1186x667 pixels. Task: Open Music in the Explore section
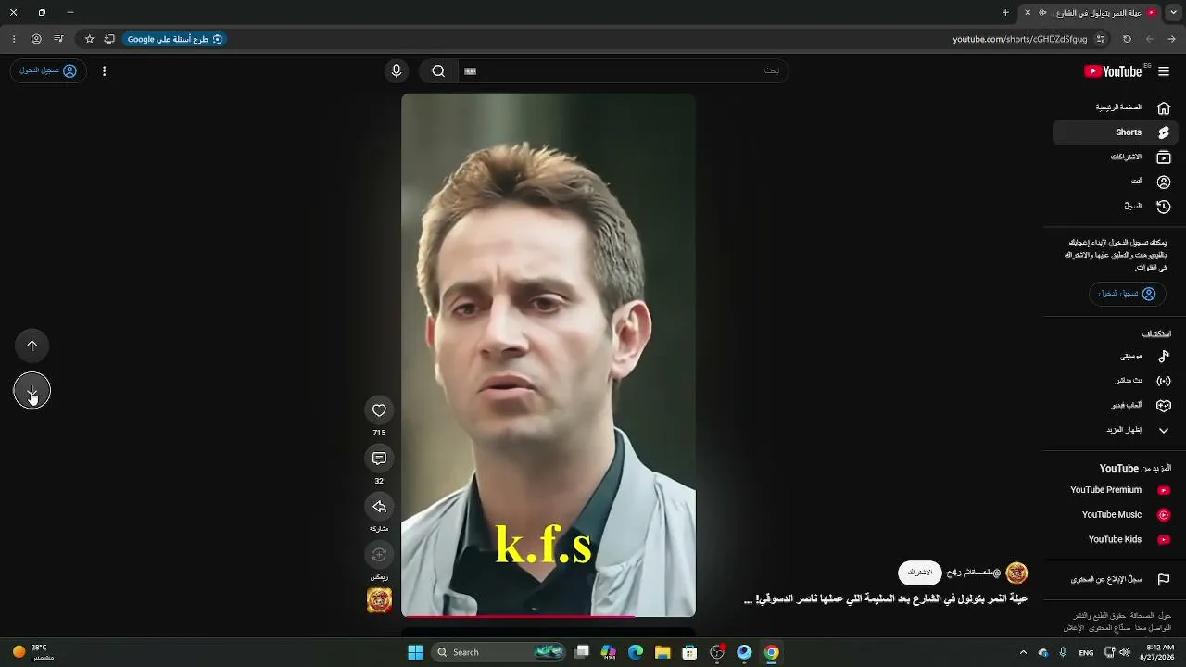1114,356
